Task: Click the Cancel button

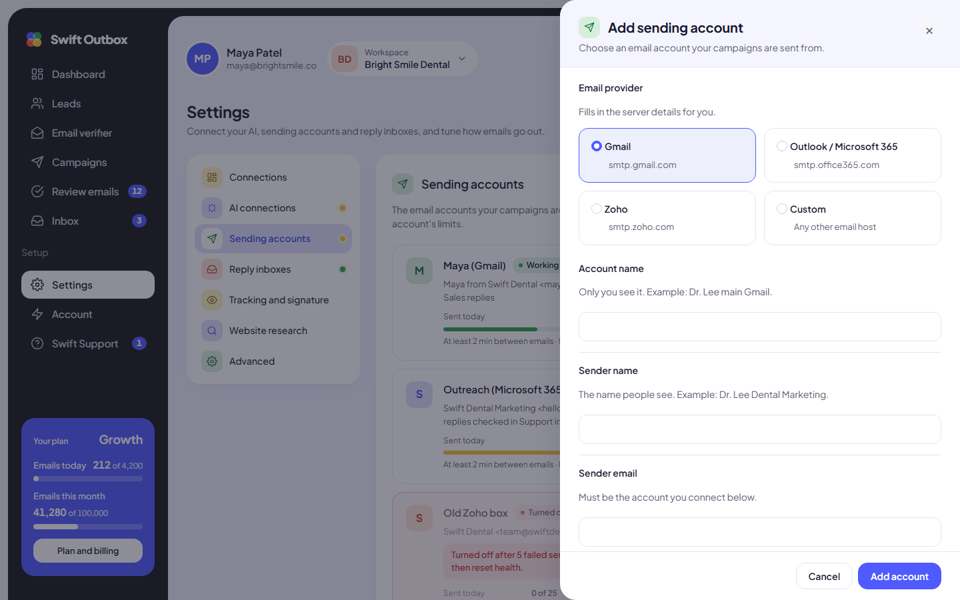Action: tap(824, 576)
